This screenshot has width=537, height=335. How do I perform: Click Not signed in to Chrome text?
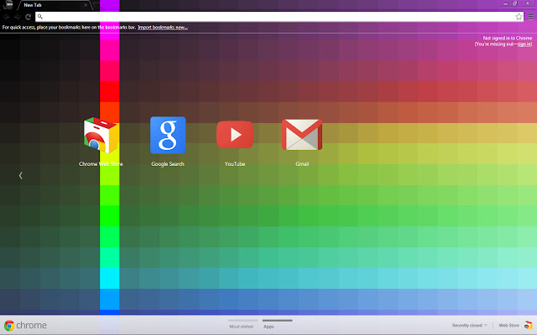pos(508,39)
